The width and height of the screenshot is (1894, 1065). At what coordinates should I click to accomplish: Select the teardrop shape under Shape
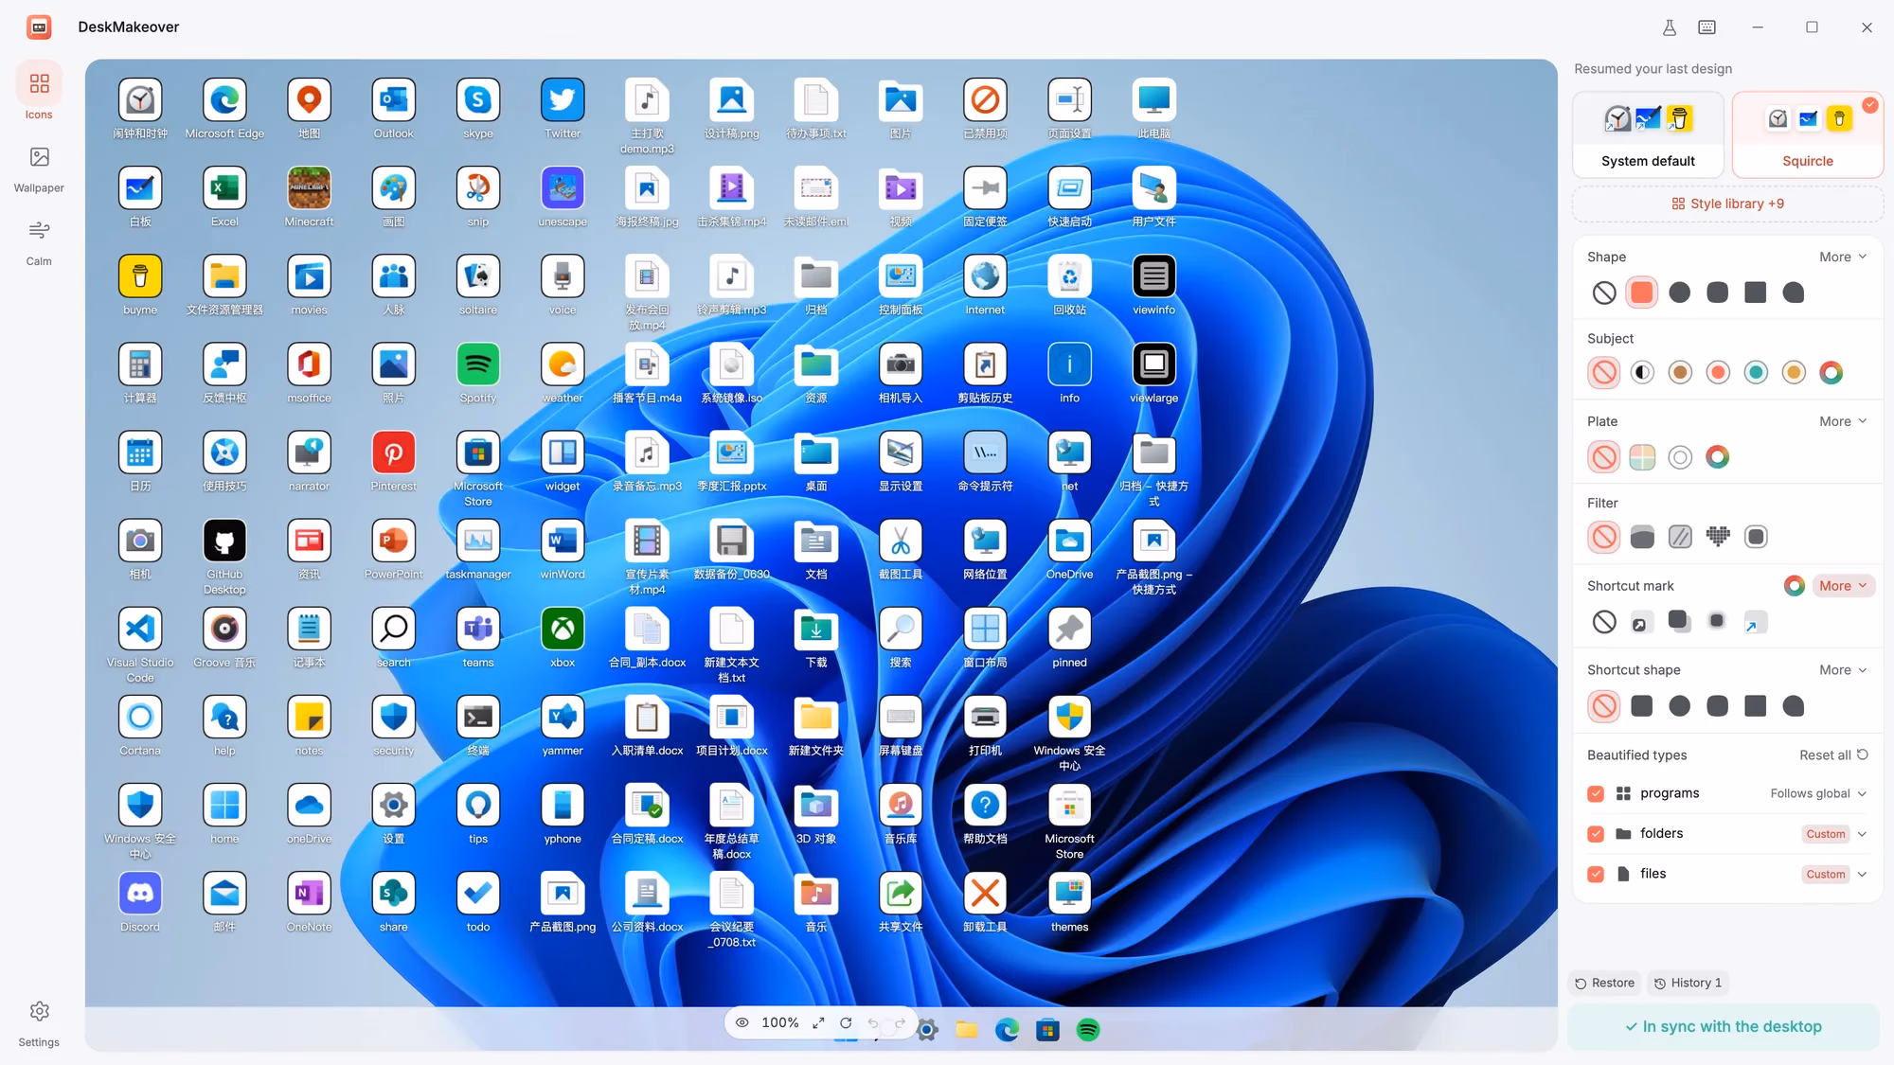(1794, 293)
